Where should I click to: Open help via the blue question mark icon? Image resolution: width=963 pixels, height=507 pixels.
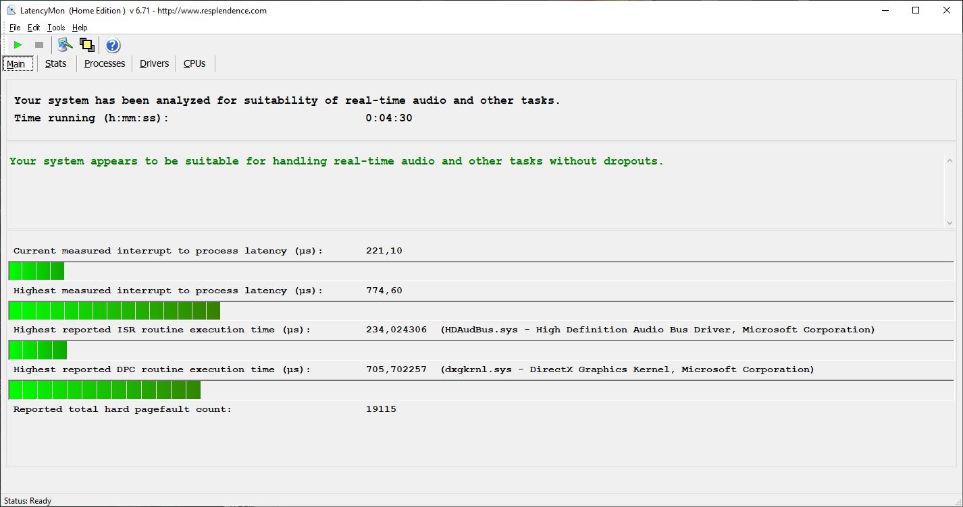point(113,45)
